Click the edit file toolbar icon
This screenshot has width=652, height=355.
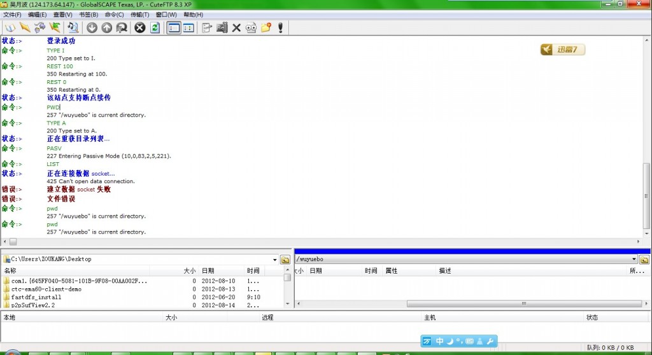pyautogui.click(x=207, y=28)
